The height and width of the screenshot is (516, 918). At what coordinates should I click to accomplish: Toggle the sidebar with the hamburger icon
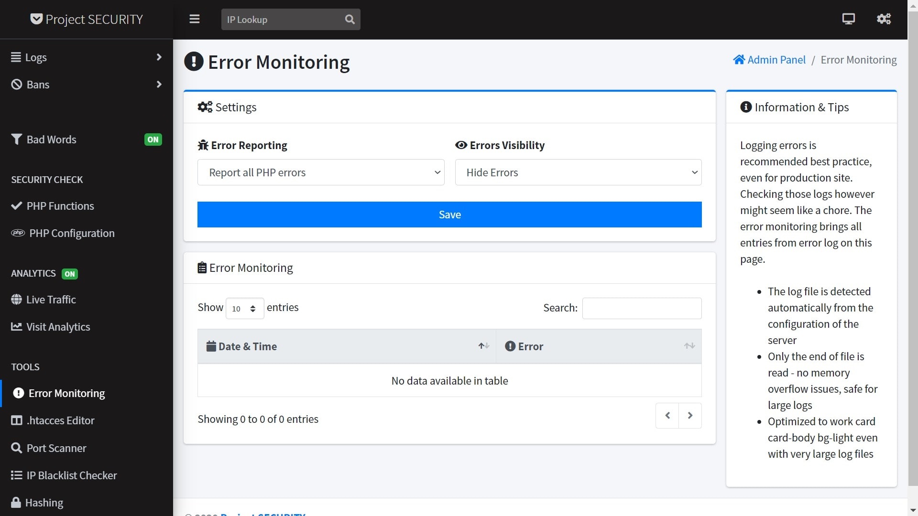point(195,19)
